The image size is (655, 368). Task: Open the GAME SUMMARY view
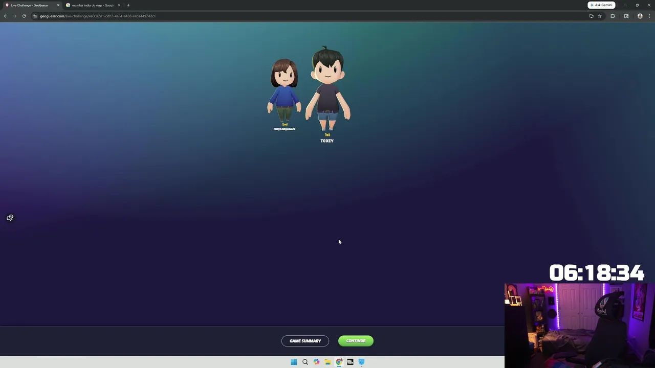(305, 341)
